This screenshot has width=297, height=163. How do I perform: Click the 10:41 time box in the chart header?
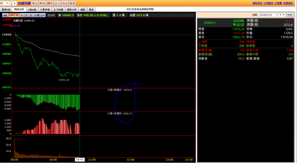coord(51,15)
